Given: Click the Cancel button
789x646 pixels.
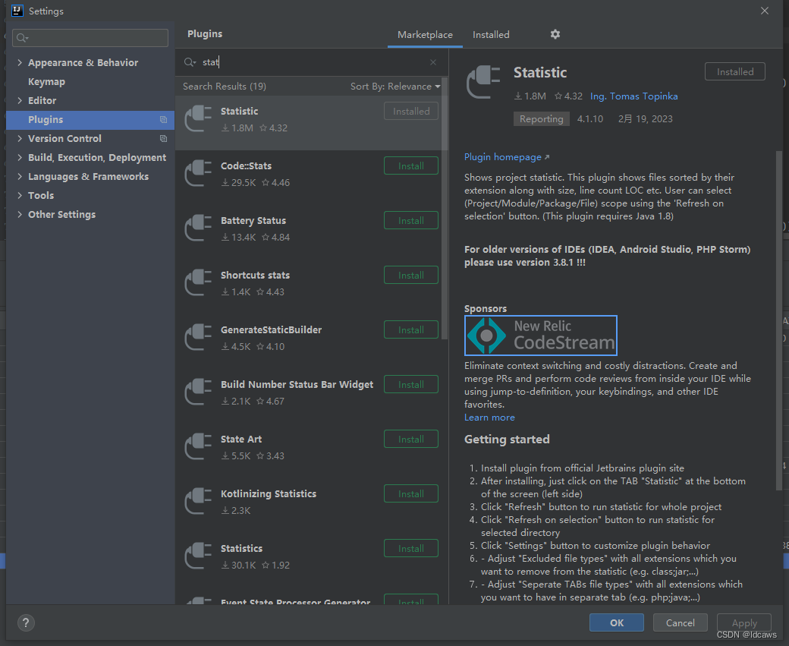Looking at the screenshot, I should coord(681,622).
